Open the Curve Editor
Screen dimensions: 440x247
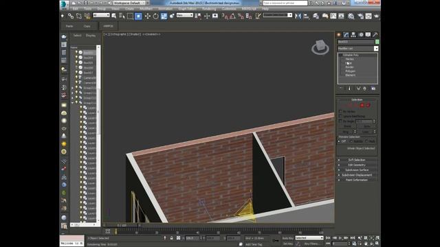(333, 16)
